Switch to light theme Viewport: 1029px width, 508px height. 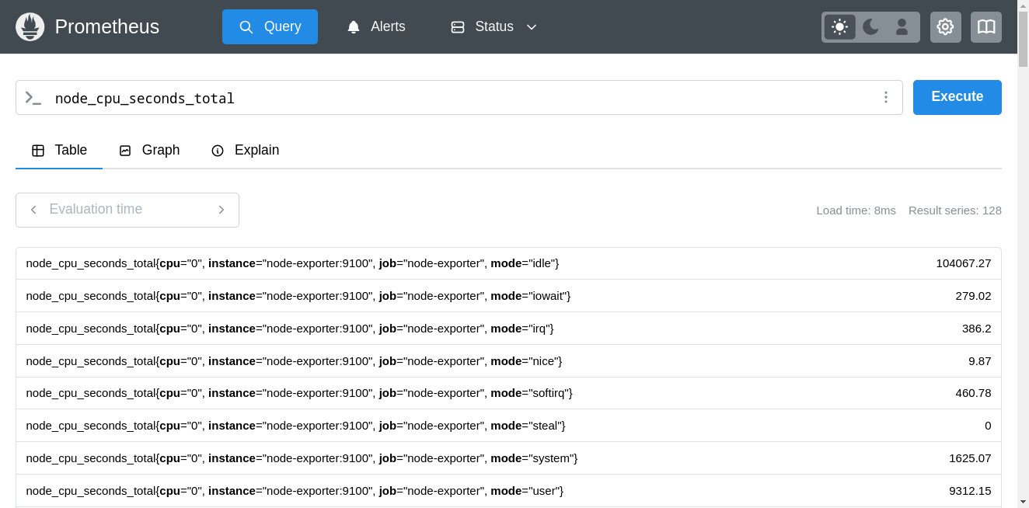(x=839, y=27)
